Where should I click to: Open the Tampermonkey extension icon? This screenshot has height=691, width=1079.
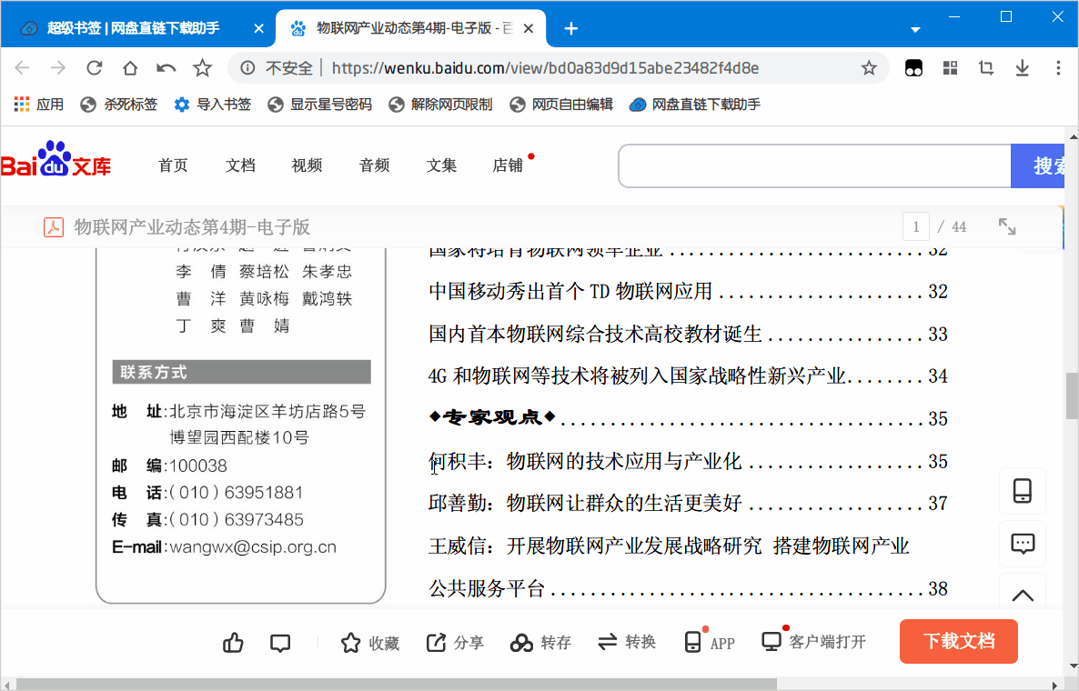pyautogui.click(x=913, y=67)
